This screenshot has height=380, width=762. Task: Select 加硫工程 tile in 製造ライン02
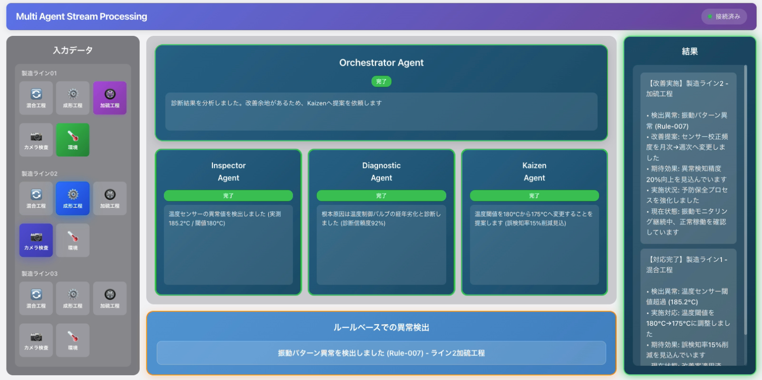pyautogui.click(x=110, y=198)
